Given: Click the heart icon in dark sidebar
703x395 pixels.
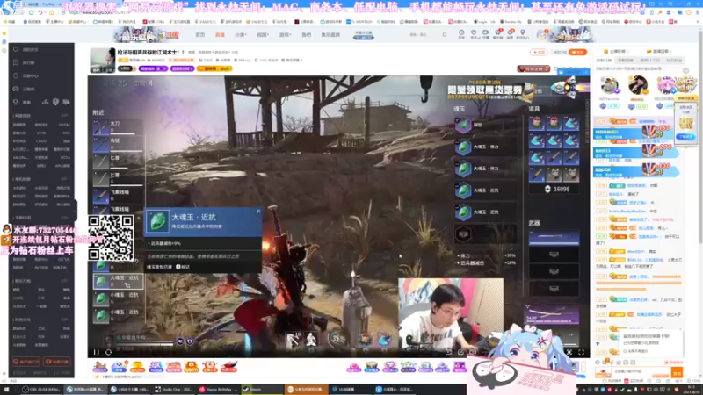Looking at the screenshot, I should click(16, 49).
